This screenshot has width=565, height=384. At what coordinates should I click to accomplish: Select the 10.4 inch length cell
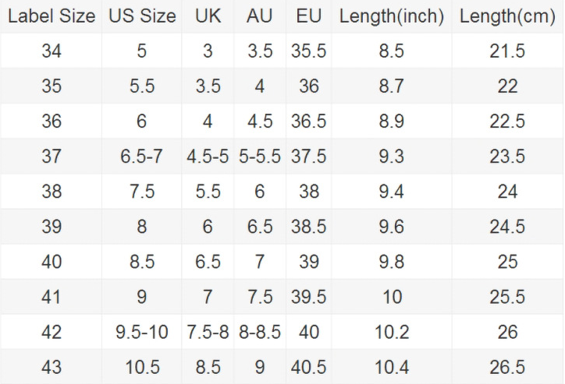click(391, 367)
